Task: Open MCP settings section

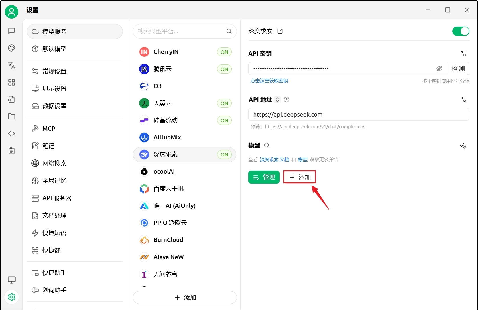Action: pos(75,129)
